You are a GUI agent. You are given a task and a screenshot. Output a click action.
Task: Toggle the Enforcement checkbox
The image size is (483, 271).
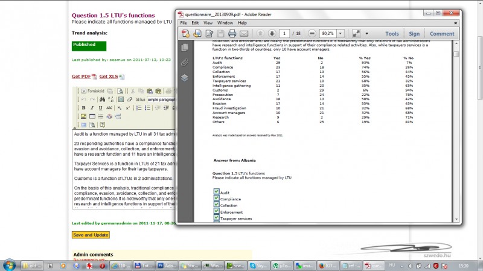point(216,212)
